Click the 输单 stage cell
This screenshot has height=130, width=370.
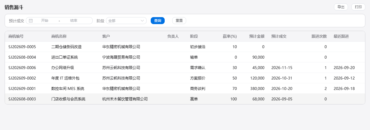coord(194,57)
